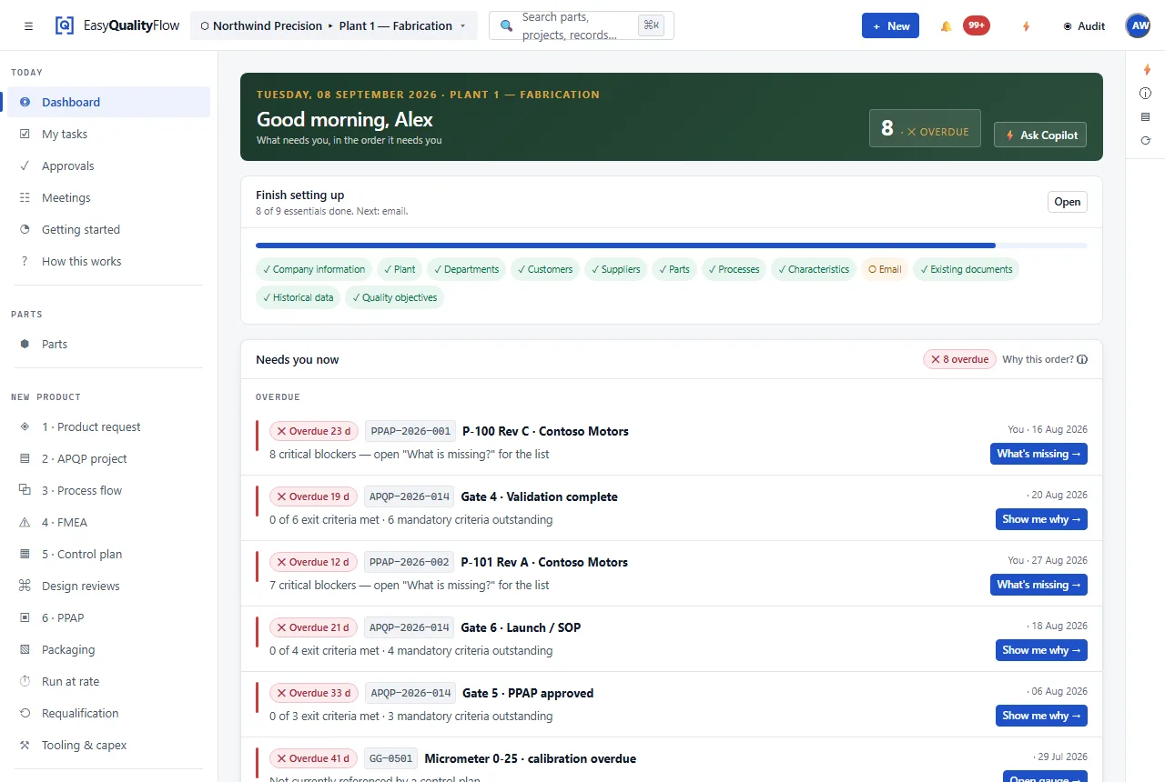This screenshot has height=782, width=1165.
Task: Click the Overdue 33 d badge
Action: (x=314, y=693)
